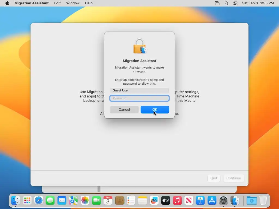Open Downloads folder in the Dock

tap(251, 201)
